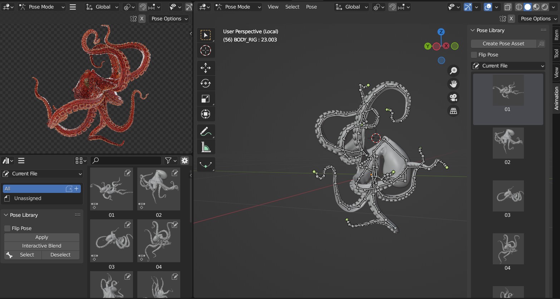
Task: Open Pose Options dropdown in the right viewport
Action: 539,19
